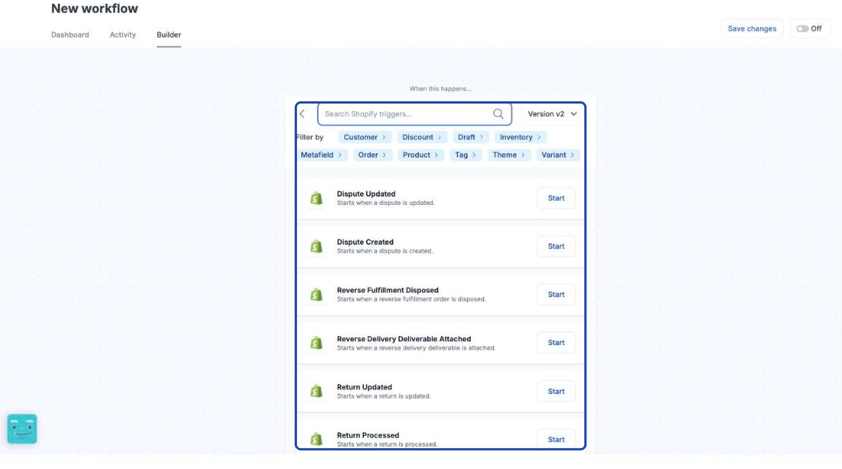Screen dimensions: 842x469
Task: Click the Shopify icon for Dispute Updated
Action: pos(317,198)
